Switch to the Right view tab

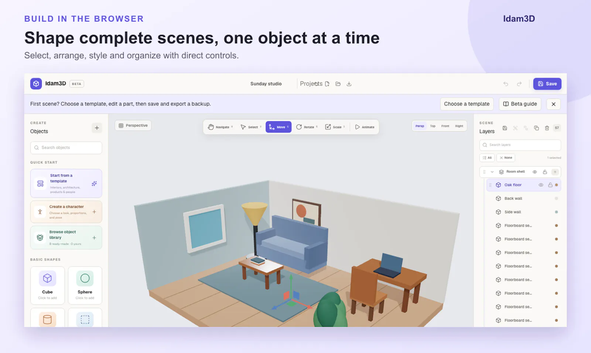click(459, 126)
